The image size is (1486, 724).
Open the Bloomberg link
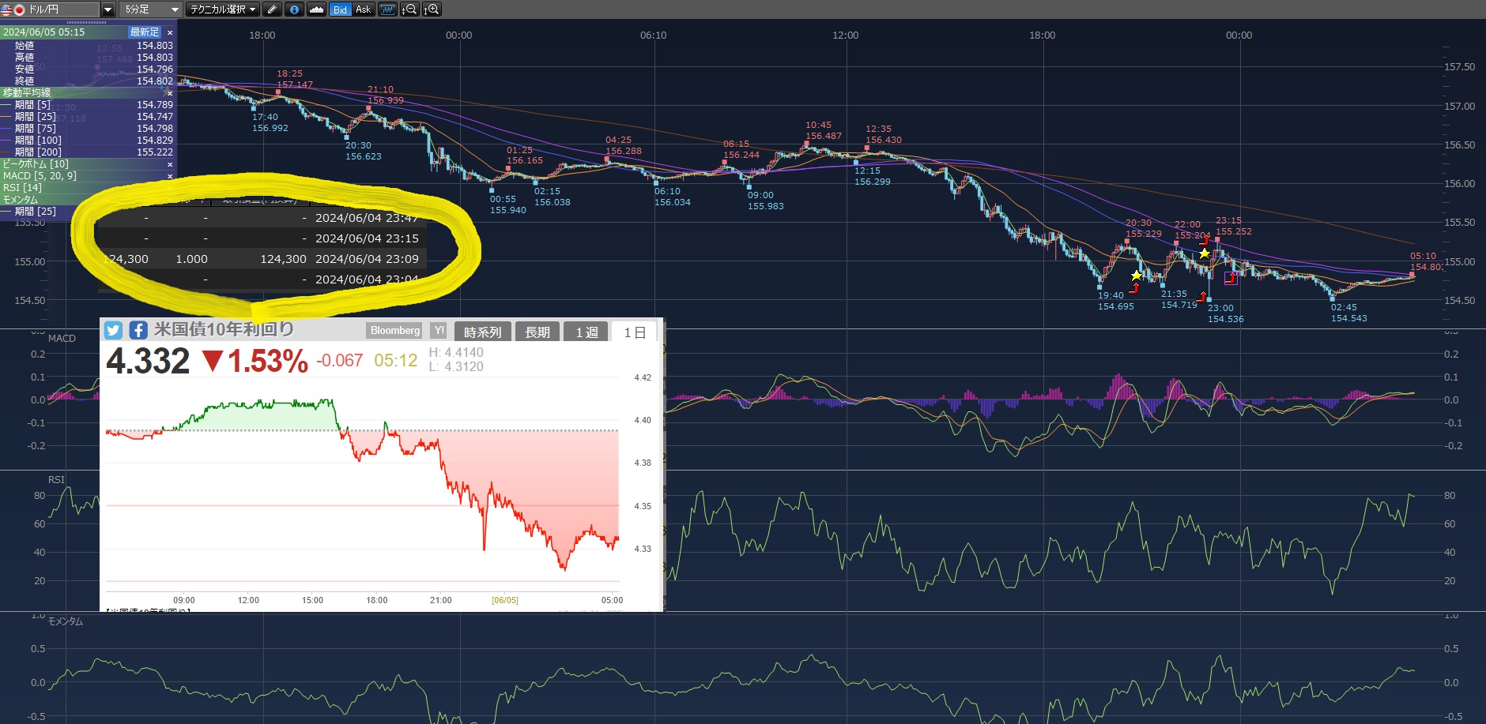tap(395, 331)
